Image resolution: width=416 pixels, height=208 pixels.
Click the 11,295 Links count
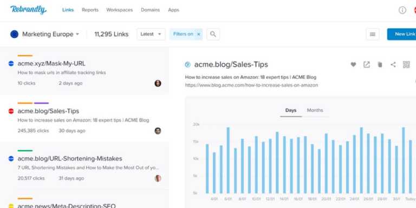click(112, 34)
